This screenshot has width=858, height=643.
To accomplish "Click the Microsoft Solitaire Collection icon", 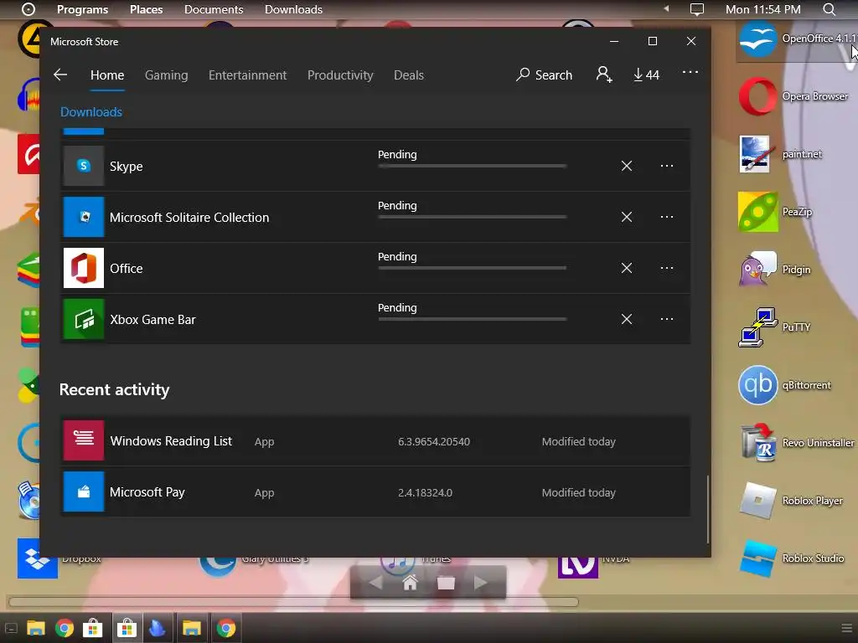I will tap(84, 217).
